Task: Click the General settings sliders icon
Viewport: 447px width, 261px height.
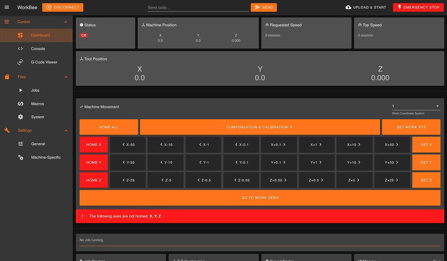Action: (x=21, y=144)
